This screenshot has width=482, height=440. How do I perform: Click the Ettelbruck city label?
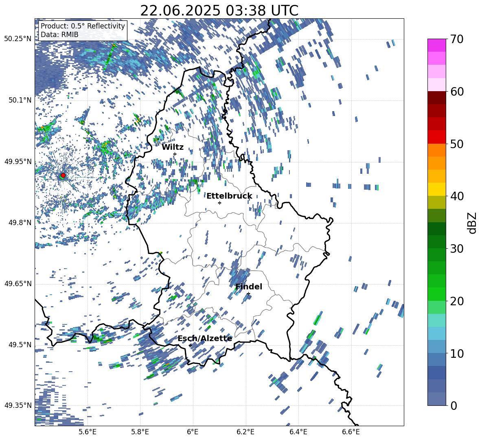point(229,196)
